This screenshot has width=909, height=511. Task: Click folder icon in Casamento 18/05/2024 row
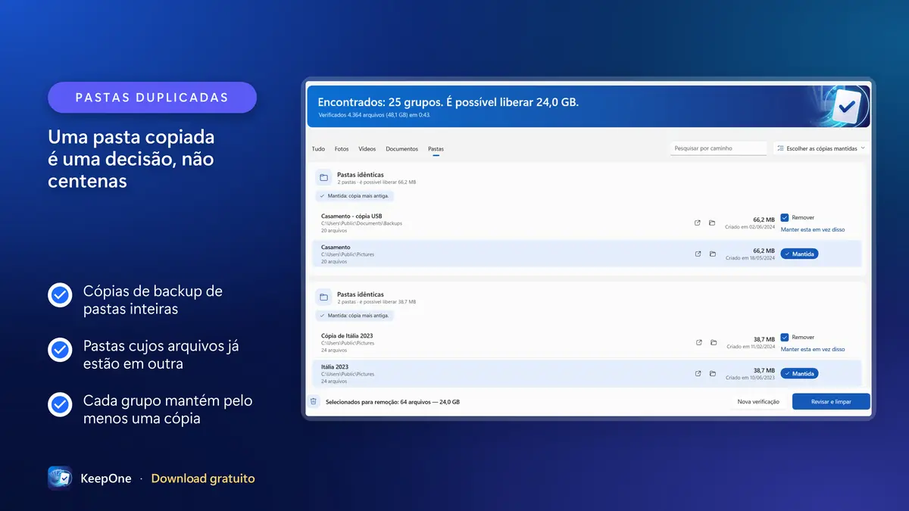tap(712, 254)
